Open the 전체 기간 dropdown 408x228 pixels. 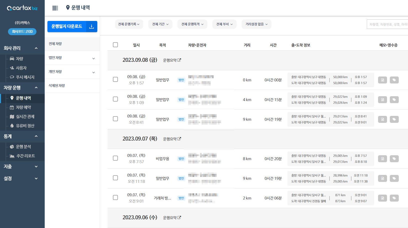pos(160,24)
